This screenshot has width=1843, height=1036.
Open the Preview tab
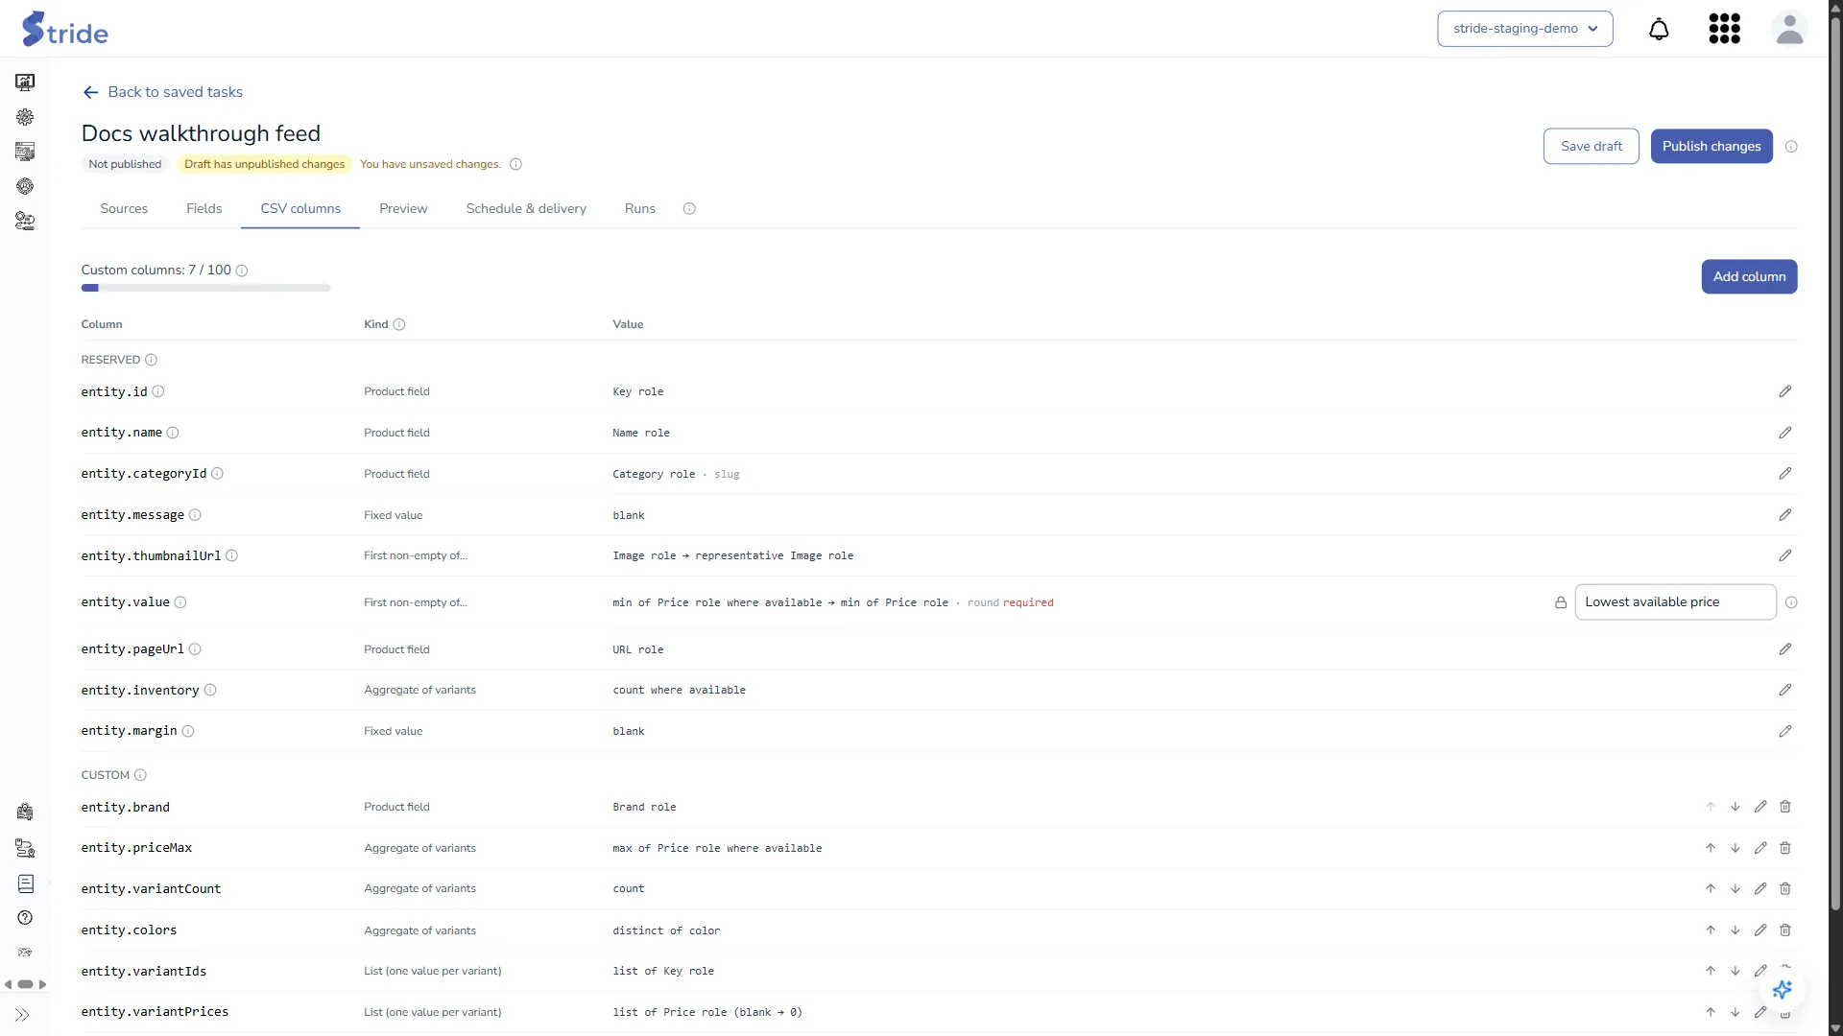click(403, 208)
